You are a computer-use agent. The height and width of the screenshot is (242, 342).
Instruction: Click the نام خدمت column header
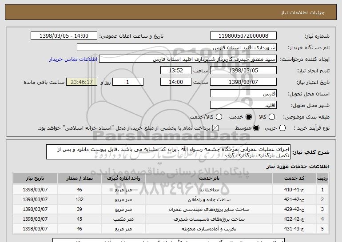[209, 178]
